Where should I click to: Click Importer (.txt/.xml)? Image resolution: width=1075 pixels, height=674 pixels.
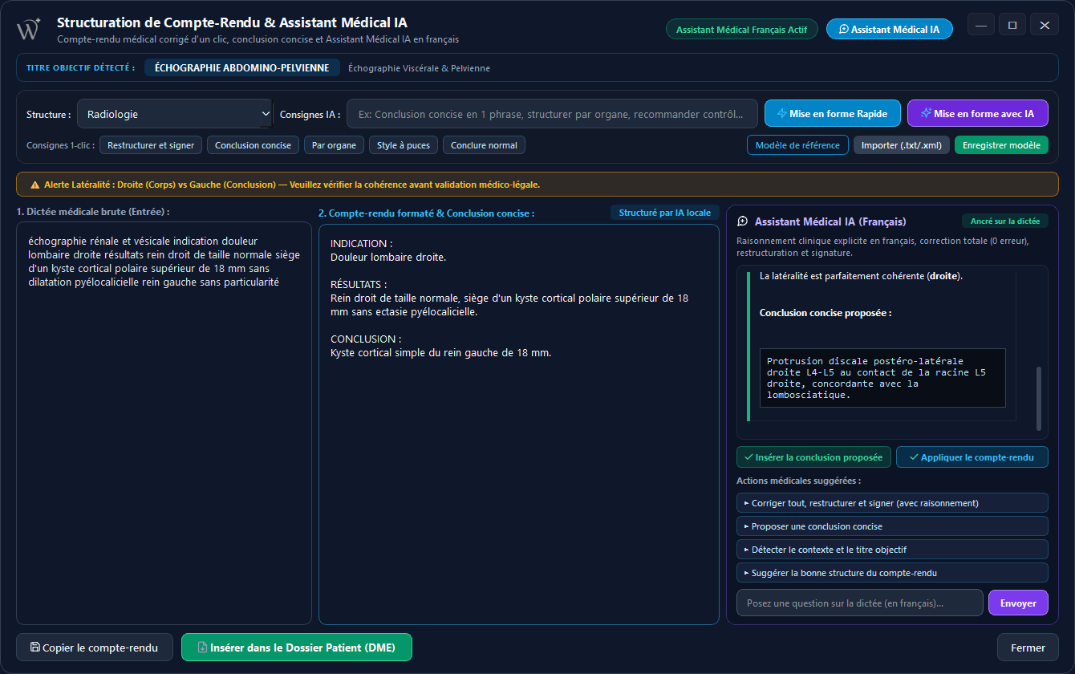(x=902, y=145)
